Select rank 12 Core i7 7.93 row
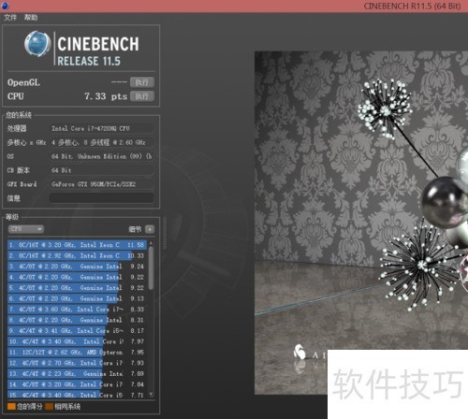This screenshot has height=419, width=468. coord(77,363)
